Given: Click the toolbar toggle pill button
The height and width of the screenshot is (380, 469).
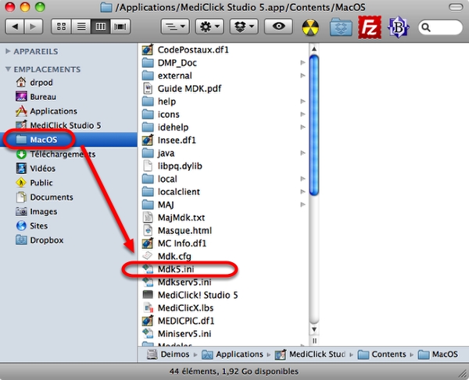Looking at the screenshot, I should coord(456,7).
